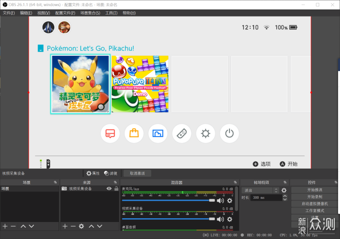Viewport: 340px width, 239px height.
Task: Undock the 混音器 panel icon
Action: pyautogui.click(x=235, y=182)
